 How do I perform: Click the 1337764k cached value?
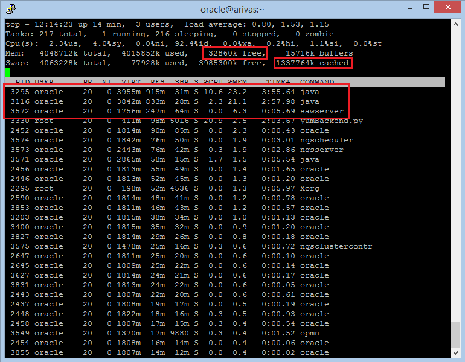click(x=312, y=63)
